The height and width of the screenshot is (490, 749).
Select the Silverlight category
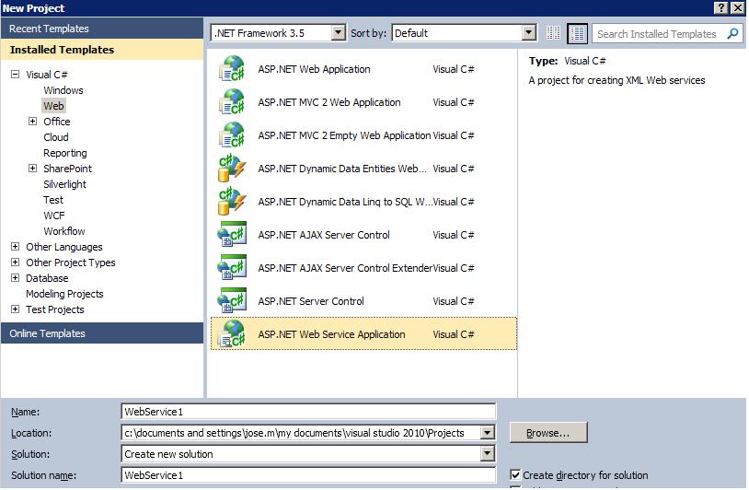click(x=64, y=184)
